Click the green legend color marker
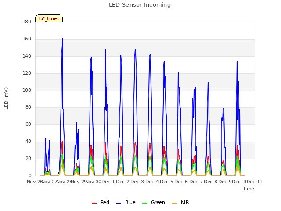The image size is (281, 211). [x=144, y=203]
